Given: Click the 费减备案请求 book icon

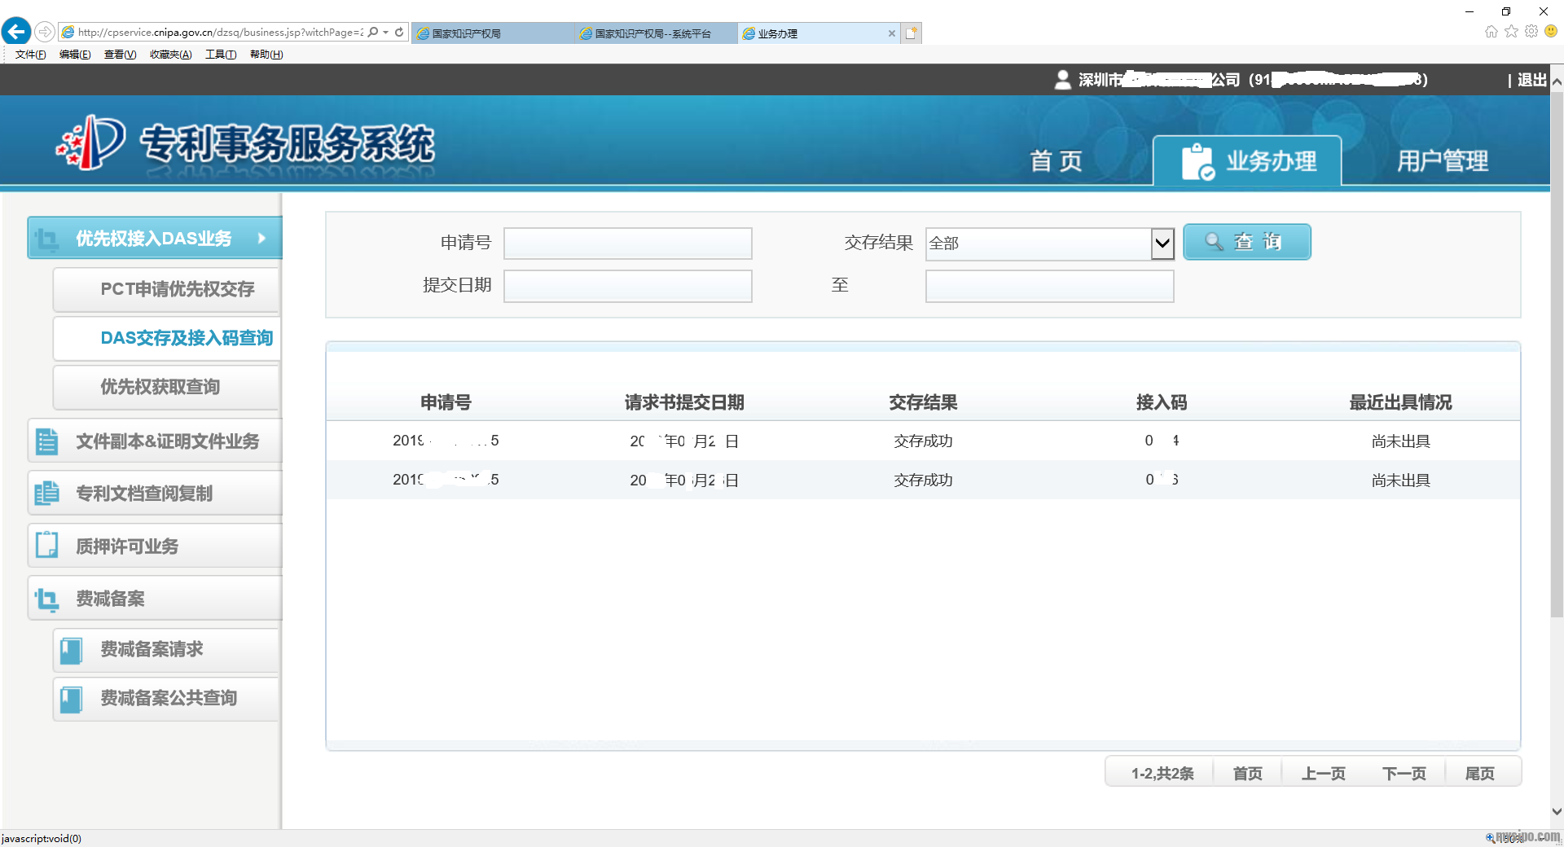Looking at the screenshot, I should click(72, 650).
